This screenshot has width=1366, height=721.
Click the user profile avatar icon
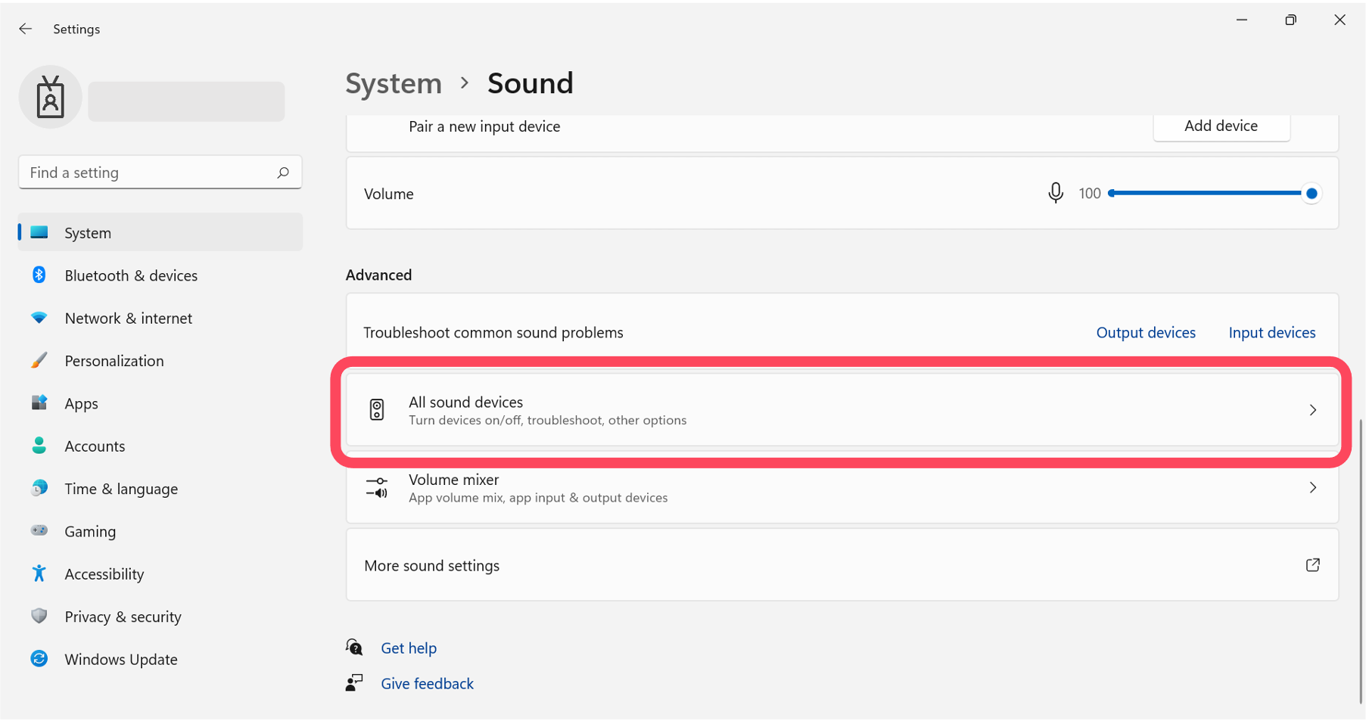click(x=51, y=97)
